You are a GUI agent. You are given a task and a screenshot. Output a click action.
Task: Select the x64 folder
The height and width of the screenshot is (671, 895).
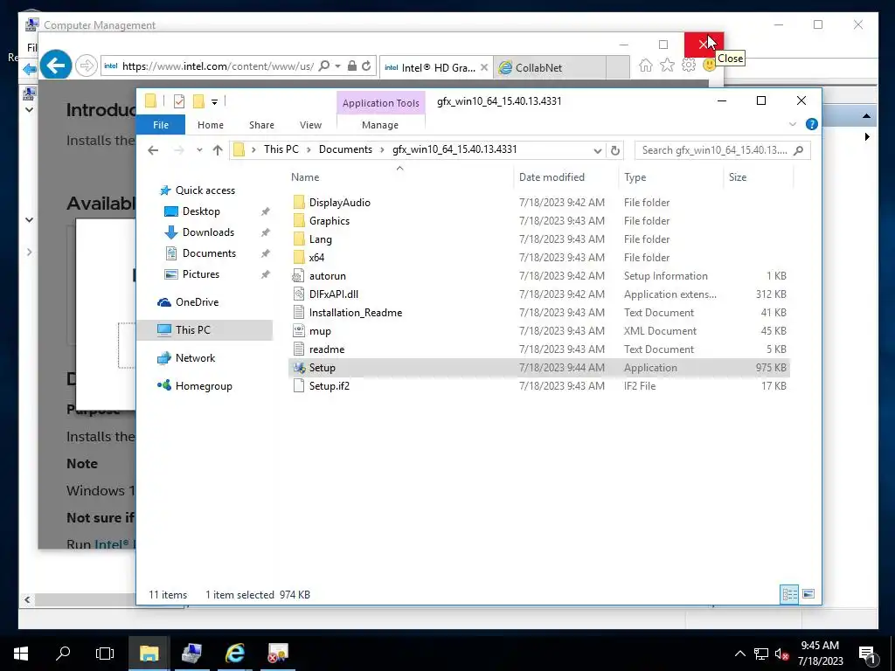click(x=316, y=258)
